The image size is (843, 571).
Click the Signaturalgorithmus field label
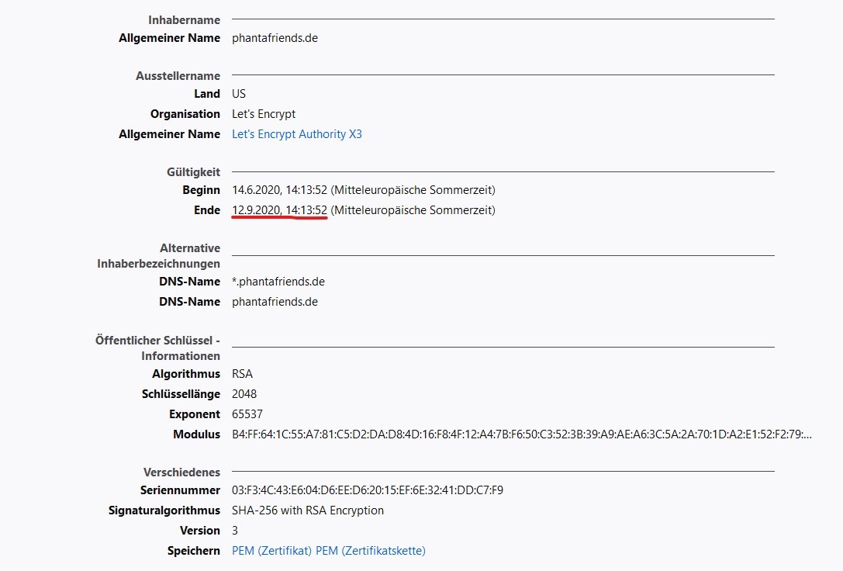[164, 510]
